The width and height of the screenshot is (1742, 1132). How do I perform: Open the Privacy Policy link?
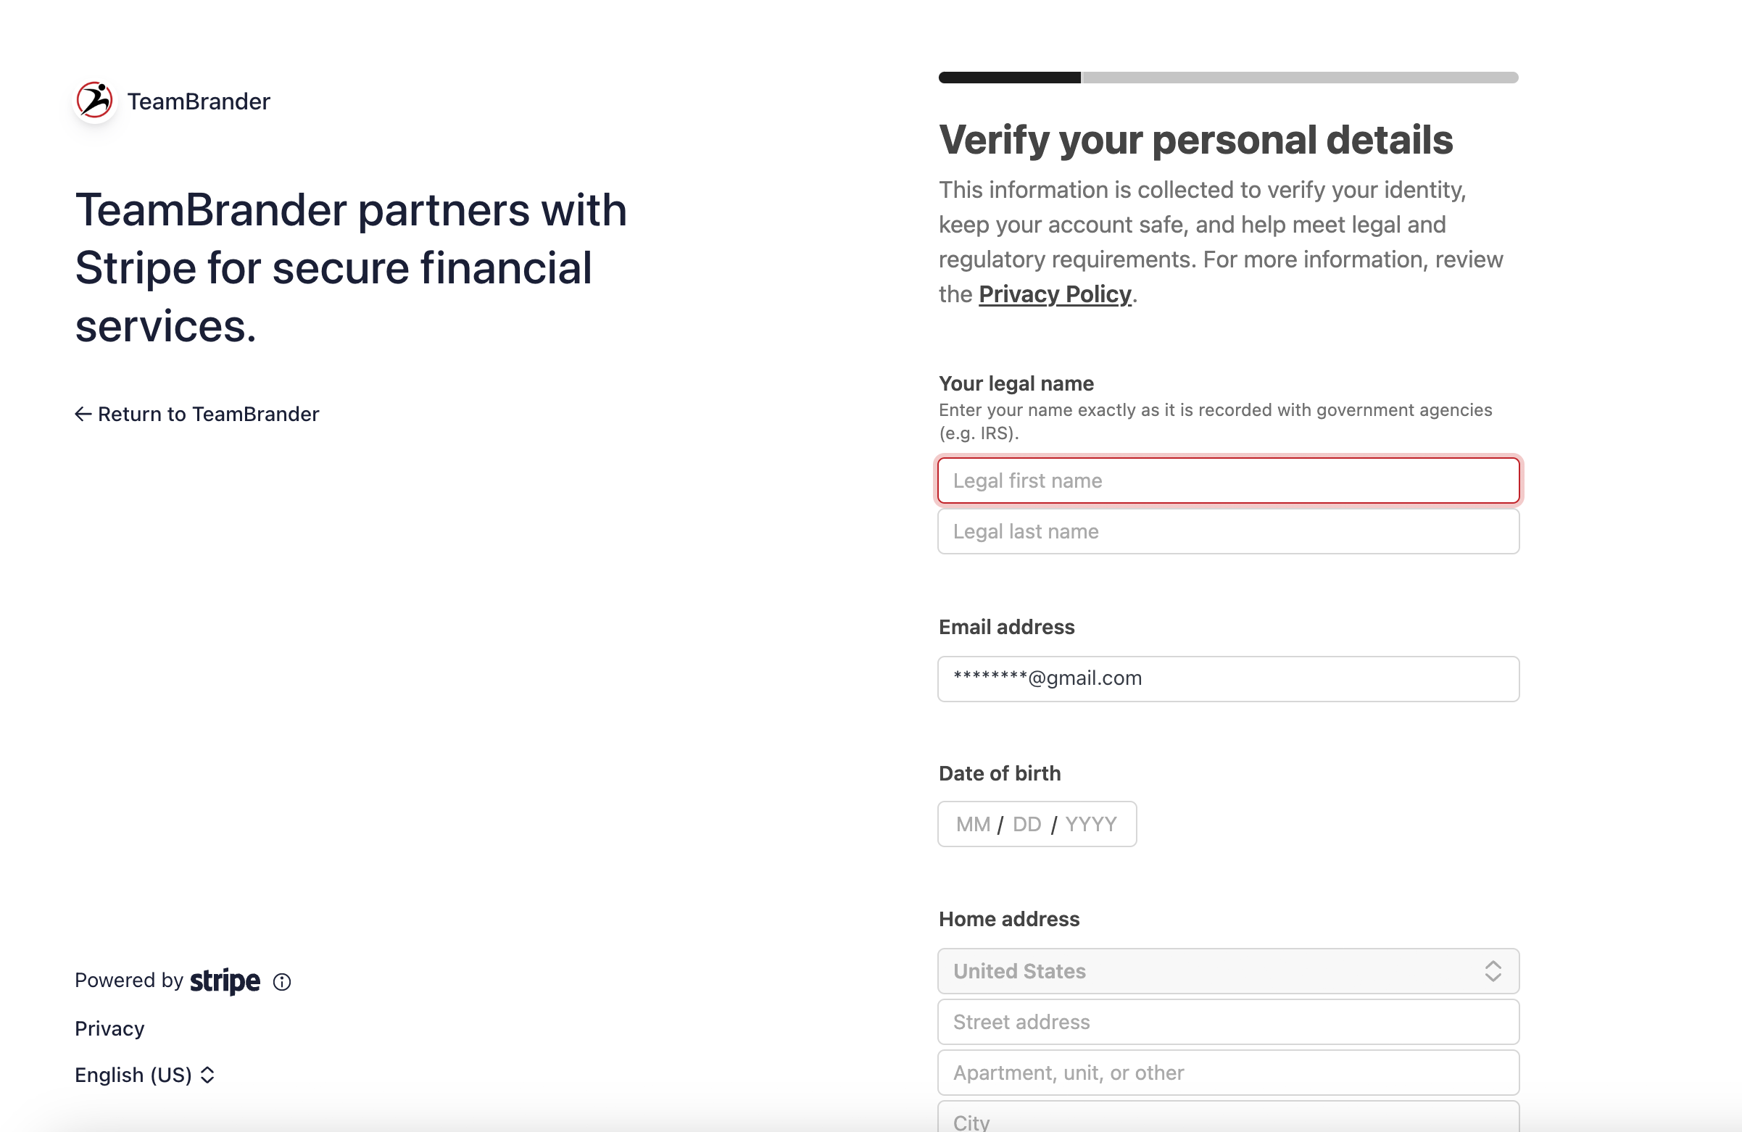click(x=1054, y=294)
